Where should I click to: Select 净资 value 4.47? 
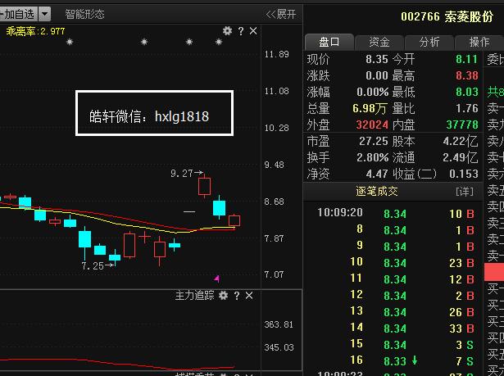click(x=377, y=174)
